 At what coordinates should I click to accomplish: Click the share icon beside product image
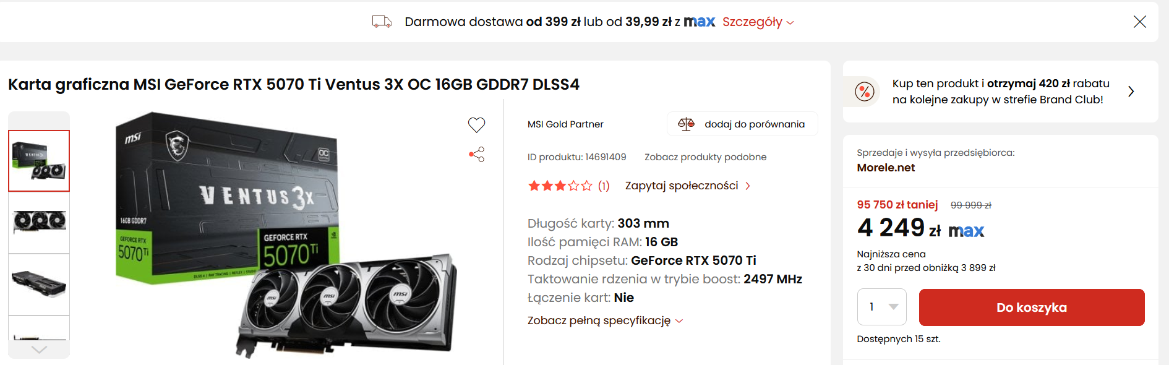tap(476, 154)
